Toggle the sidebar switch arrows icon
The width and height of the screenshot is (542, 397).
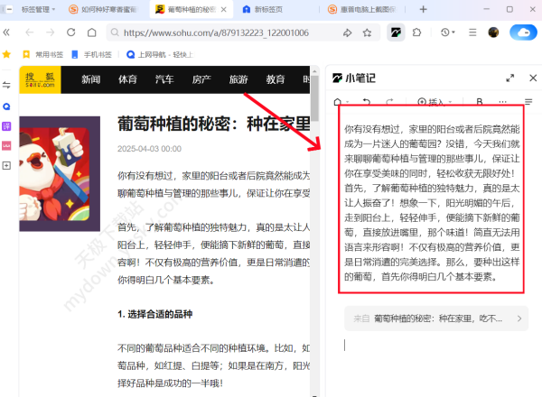point(7,85)
